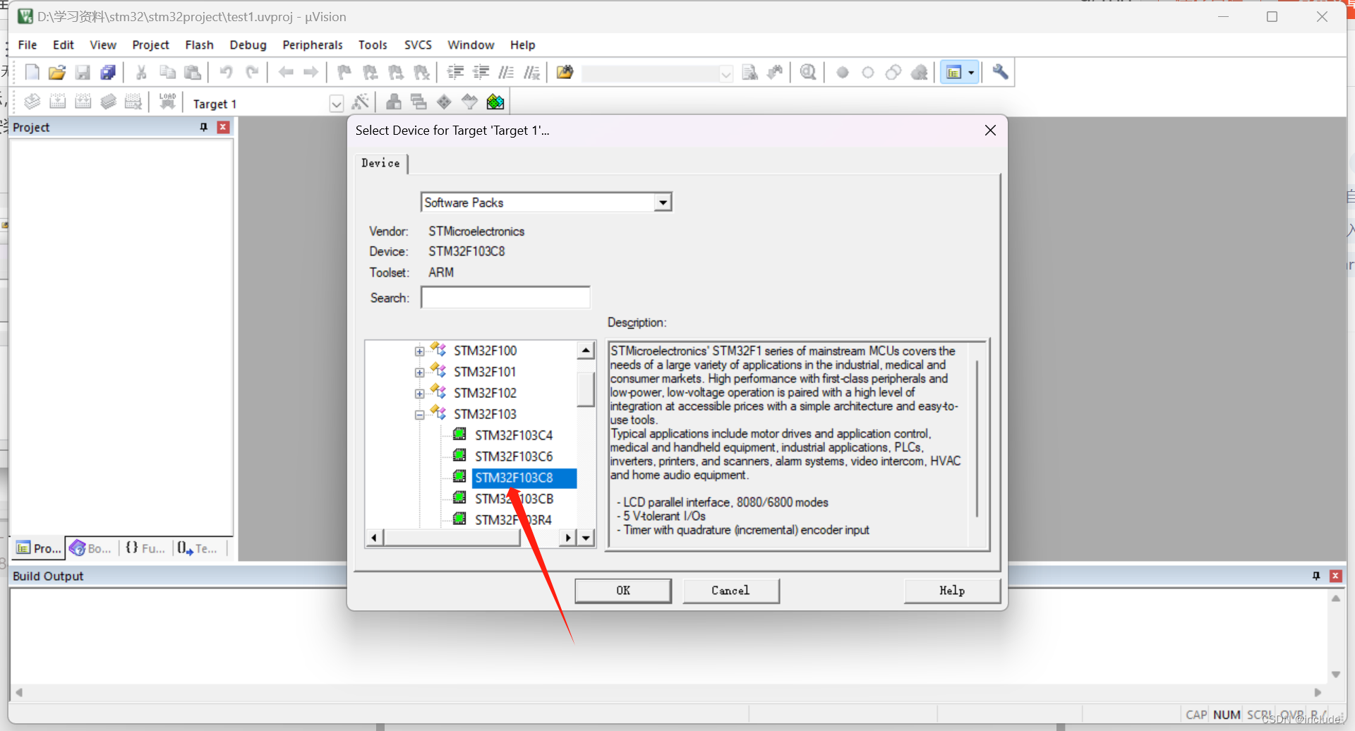Click Cancel in Select Device dialog
The height and width of the screenshot is (731, 1355).
pyautogui.click(x=730, y=591)
